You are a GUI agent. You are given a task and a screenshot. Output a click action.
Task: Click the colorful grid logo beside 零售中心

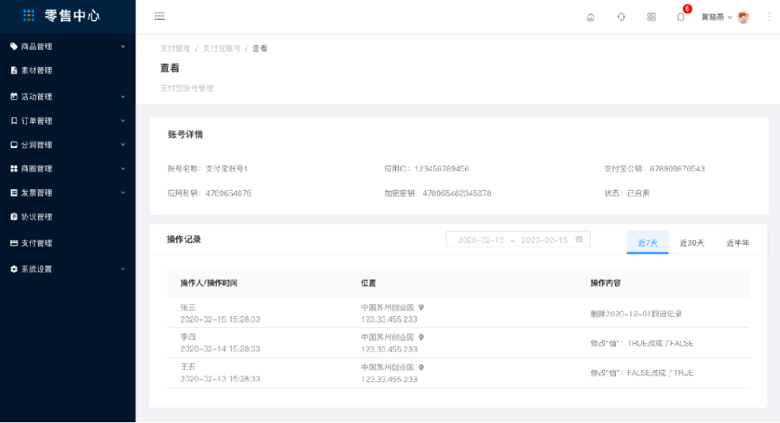29,16
